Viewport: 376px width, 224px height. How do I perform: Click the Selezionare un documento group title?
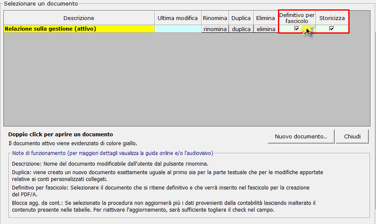pos(41,4)
